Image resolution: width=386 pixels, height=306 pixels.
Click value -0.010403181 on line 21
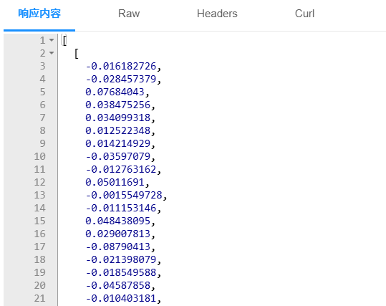coord(121,298)
